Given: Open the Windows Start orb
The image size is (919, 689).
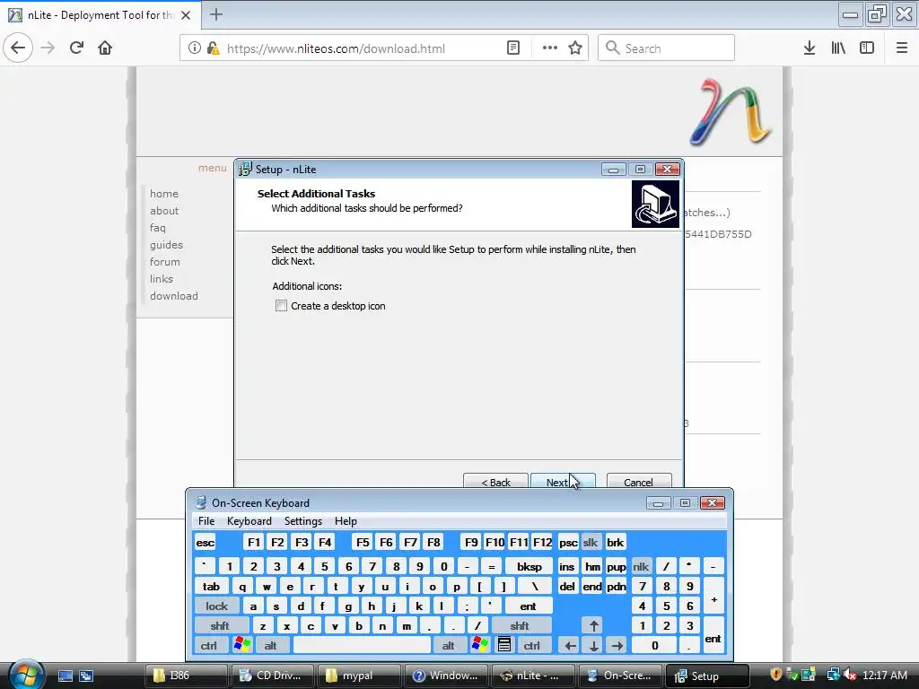Looking at the screenshot, I should 26,674.
